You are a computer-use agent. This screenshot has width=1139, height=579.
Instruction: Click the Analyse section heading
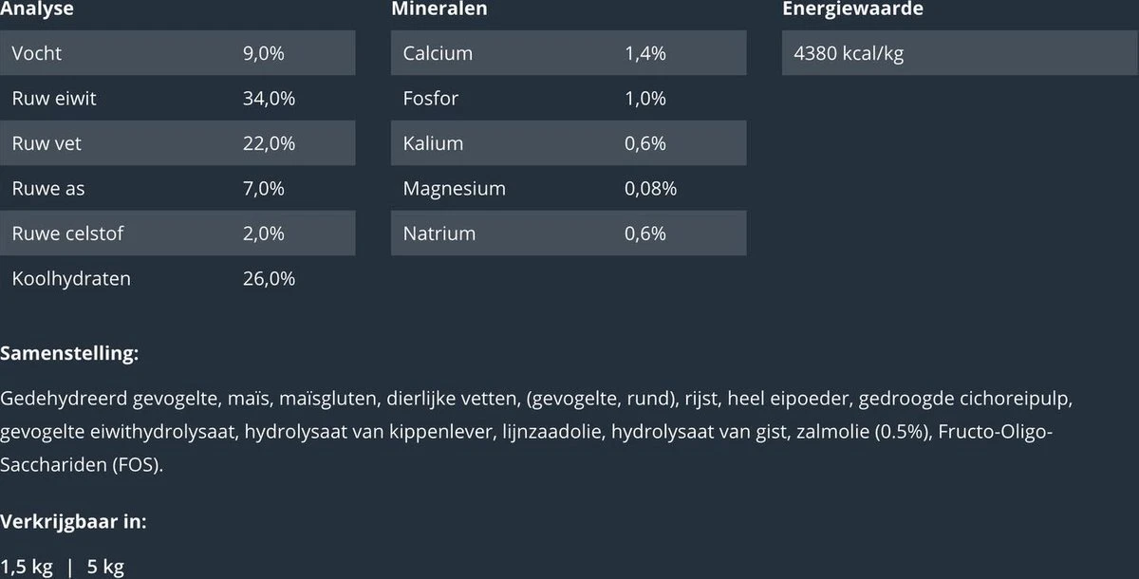coord(37,9)
